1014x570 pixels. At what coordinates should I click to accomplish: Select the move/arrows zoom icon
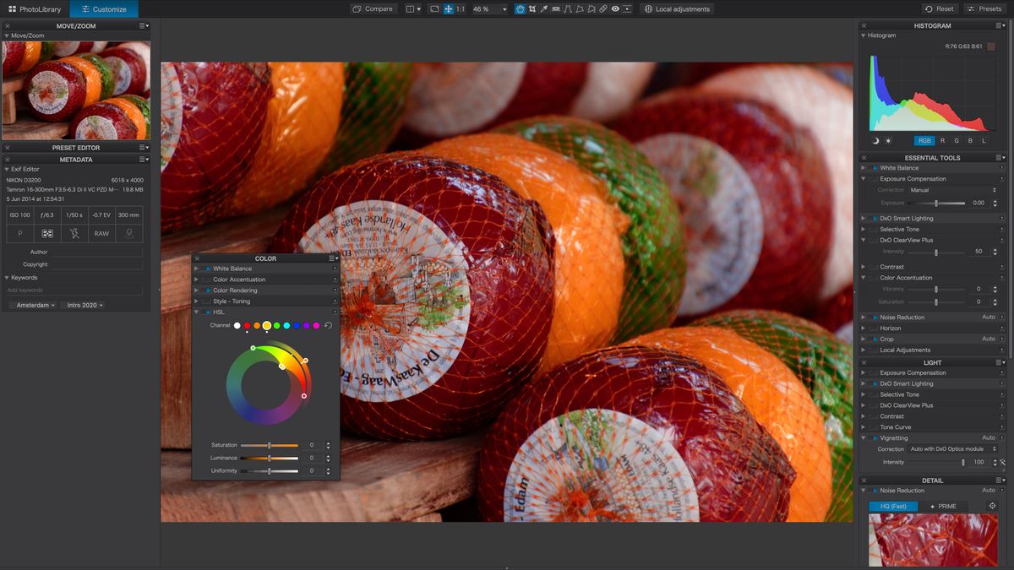tap(449, 8)
